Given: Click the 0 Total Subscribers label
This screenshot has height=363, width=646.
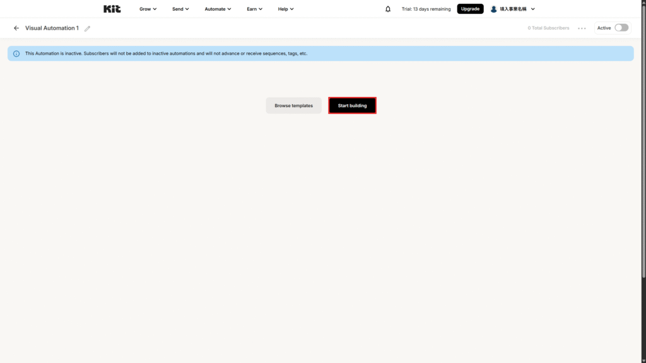Looking at the screenshot, I should (x=548, y=28).
